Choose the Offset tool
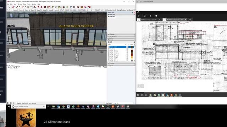Viewport: 227px width, 127px height. tap(38, 7)
